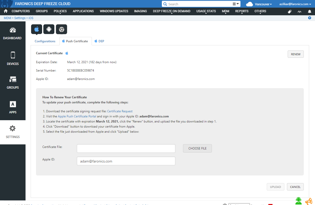The image size is (315, 205).
Task: Click the Cancel button
Action: [x=295, y=187]
